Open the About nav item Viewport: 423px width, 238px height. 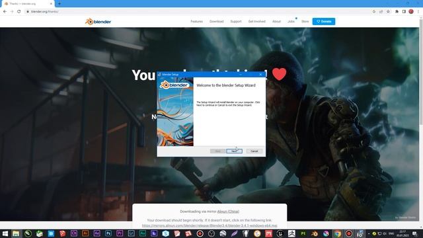276,21
